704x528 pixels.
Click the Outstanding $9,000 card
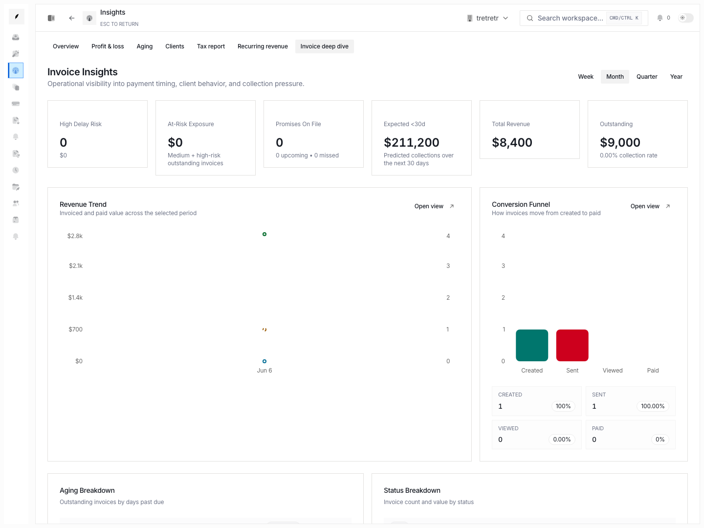click(638, 134)
